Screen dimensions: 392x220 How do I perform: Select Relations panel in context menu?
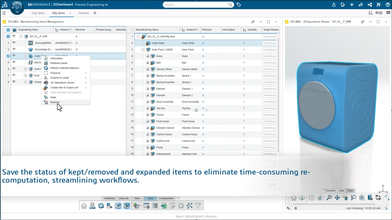(66, 63)
